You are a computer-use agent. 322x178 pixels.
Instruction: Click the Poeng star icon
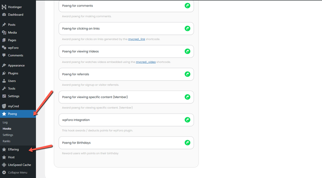[x=4, y=114]
